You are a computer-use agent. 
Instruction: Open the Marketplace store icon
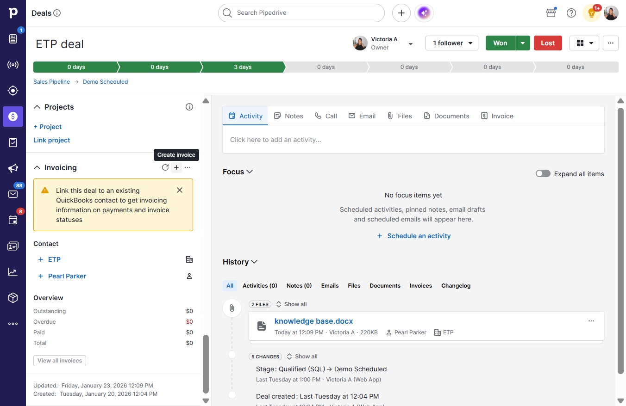click(x=551, y=13)
